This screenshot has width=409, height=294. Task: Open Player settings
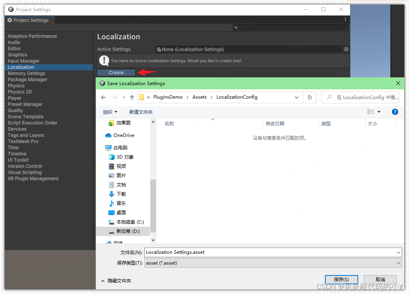click(14, 98)
